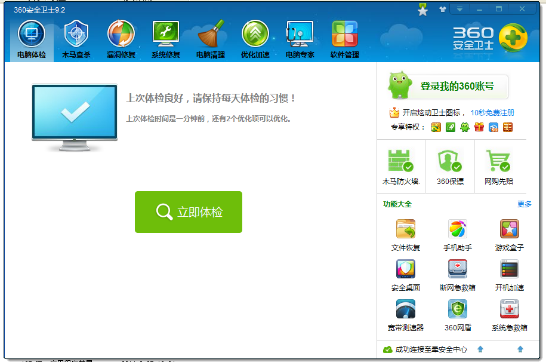
Task: Click 360安全卫士9.2 window title
Action: [x=39, y=10]
